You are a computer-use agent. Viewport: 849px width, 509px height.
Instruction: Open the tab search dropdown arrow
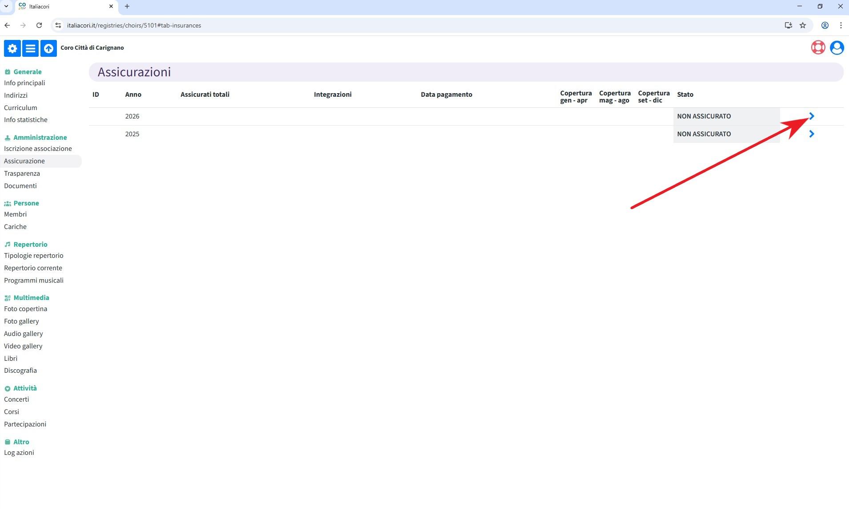(6, 6)
